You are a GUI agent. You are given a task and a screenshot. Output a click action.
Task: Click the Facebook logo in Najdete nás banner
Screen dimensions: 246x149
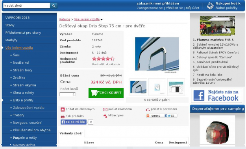tap(199, 96)
